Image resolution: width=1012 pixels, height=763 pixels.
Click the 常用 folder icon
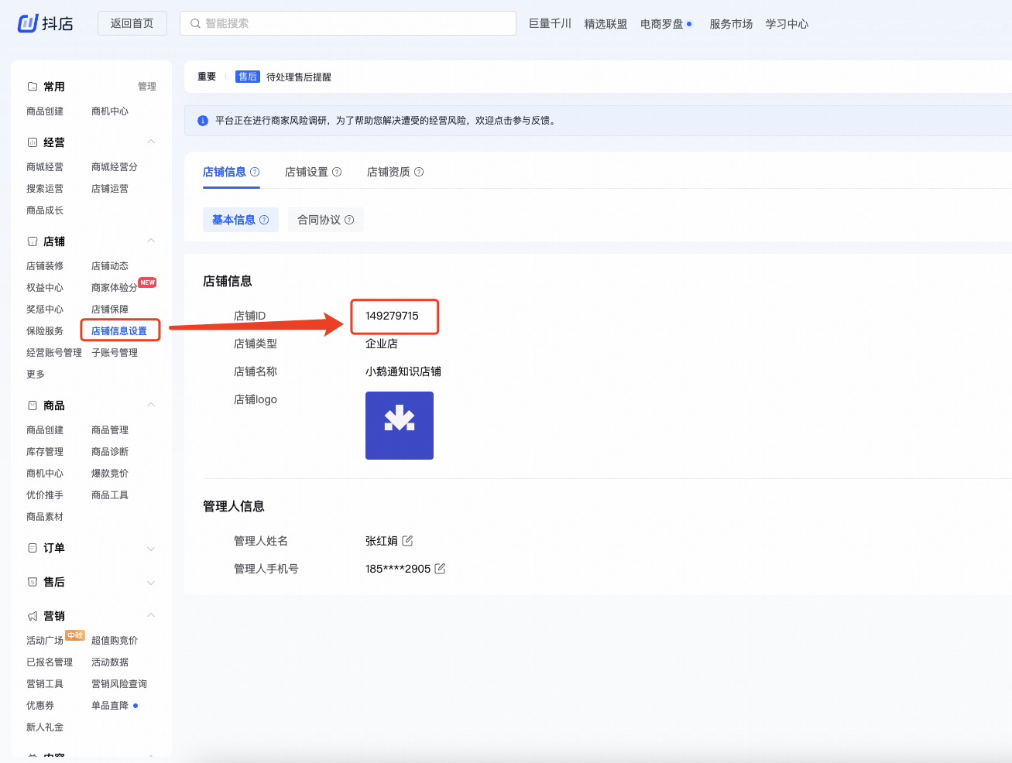pos(33,87)
